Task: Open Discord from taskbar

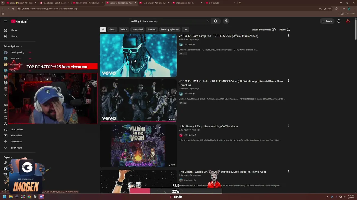Action: [41, 197]
